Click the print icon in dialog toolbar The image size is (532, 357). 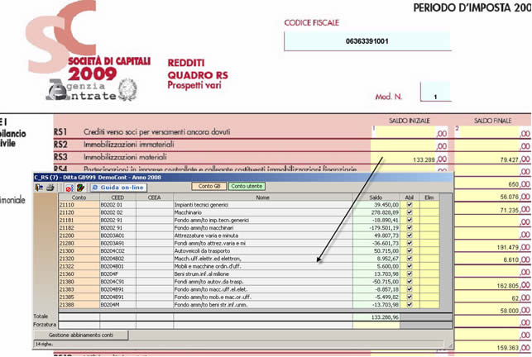click(48, 188)
